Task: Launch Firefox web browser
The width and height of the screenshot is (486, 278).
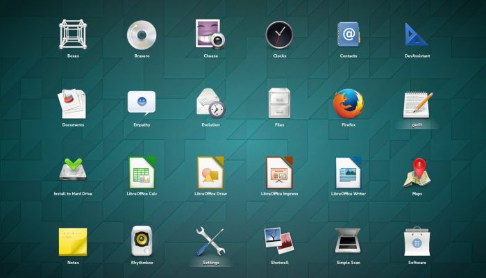Action: 349,104
